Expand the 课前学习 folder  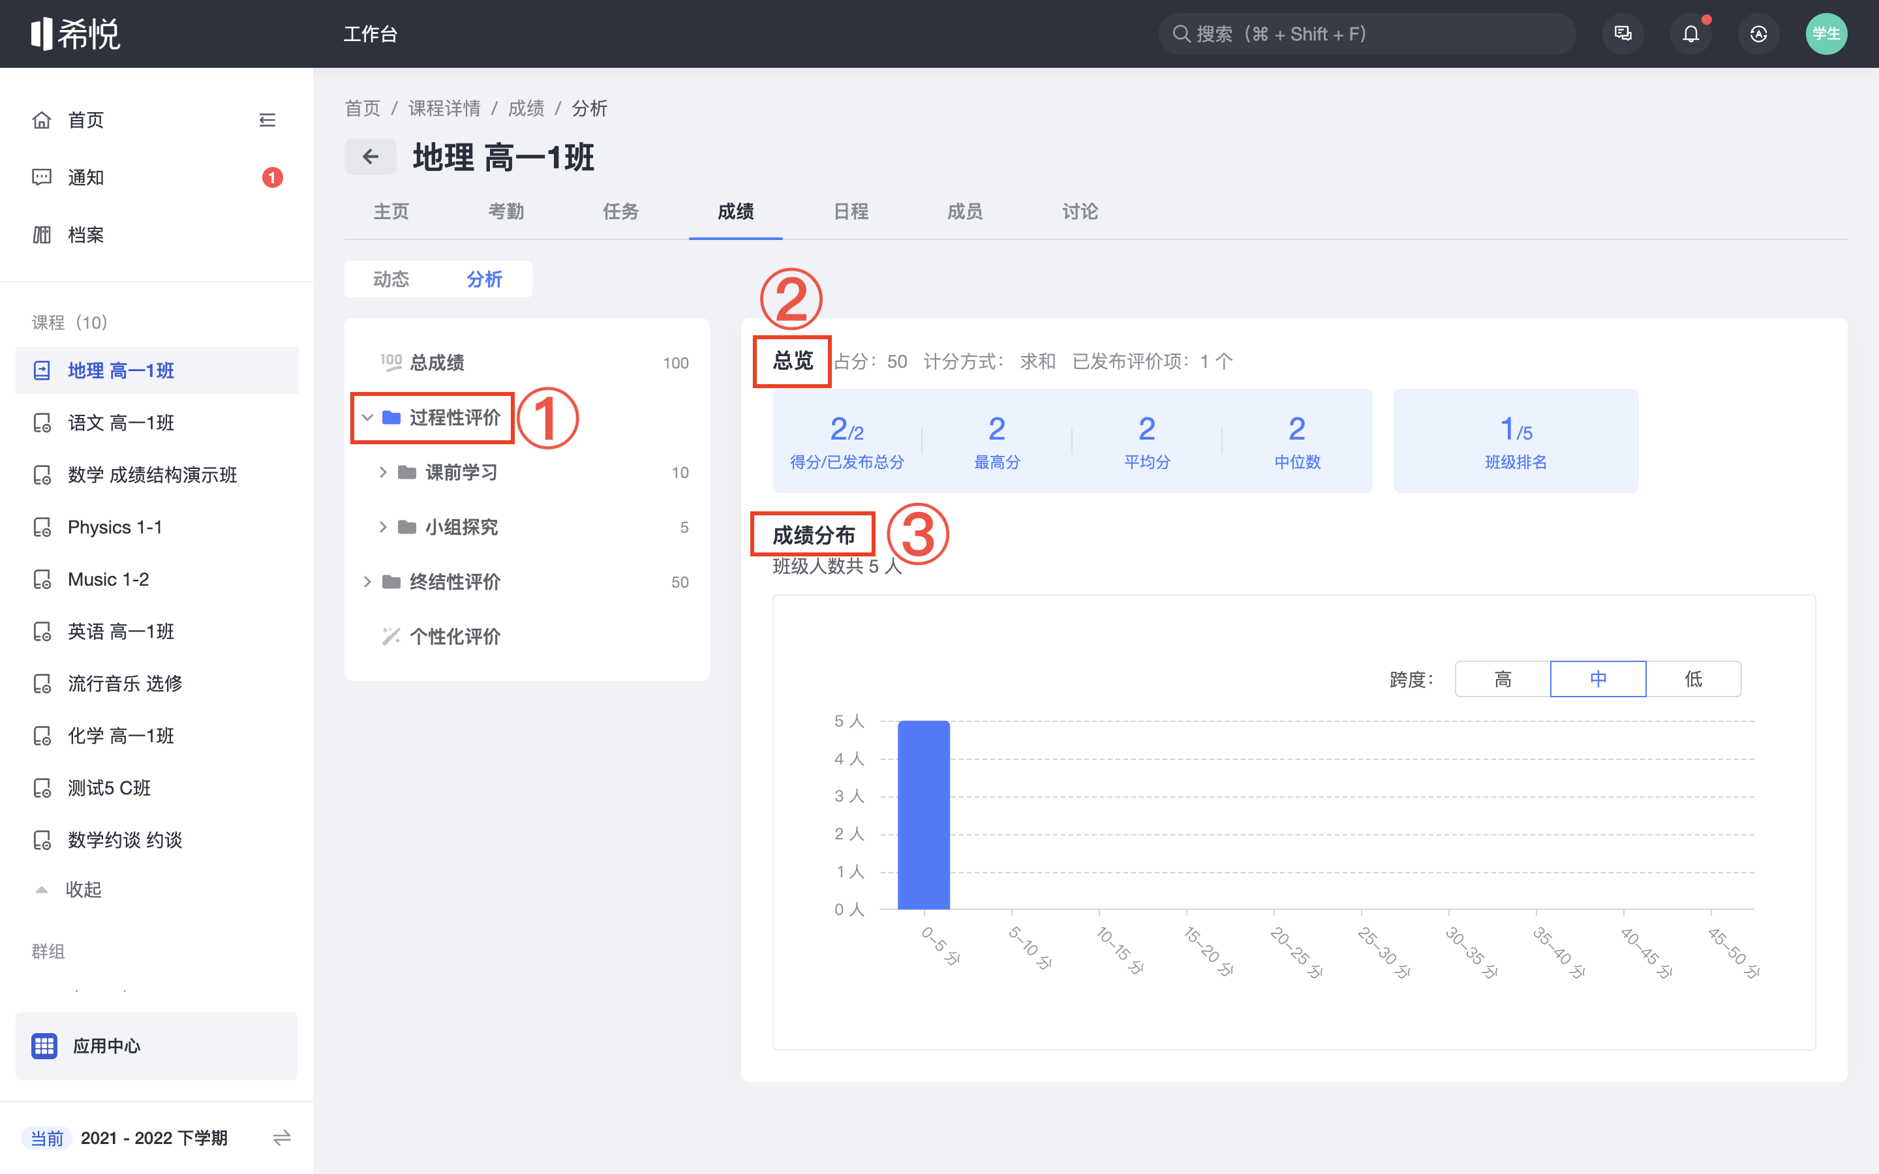pos(383,472)
